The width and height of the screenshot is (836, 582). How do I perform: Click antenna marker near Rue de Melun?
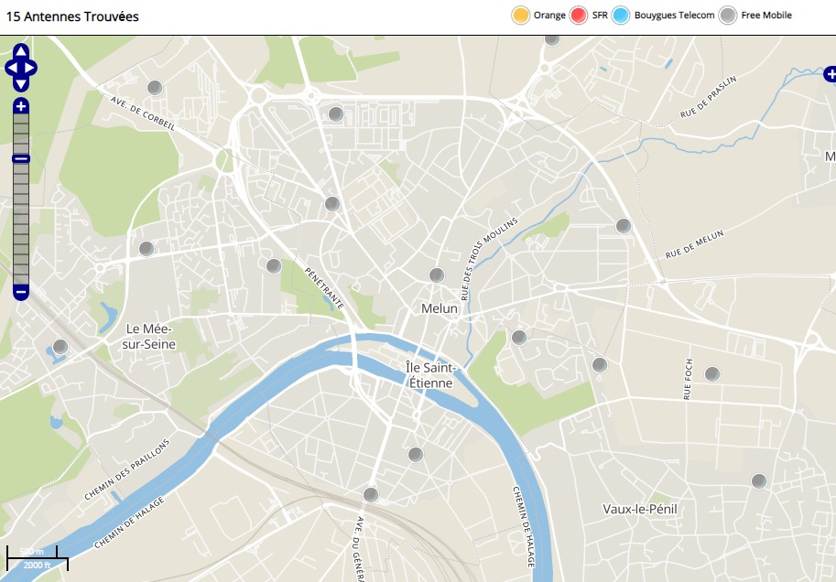[x=624, y=226]
